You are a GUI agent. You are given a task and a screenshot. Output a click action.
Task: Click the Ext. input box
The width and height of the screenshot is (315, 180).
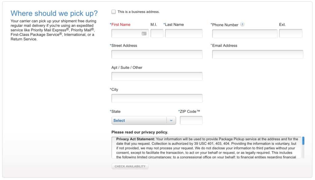coord(290,34)
